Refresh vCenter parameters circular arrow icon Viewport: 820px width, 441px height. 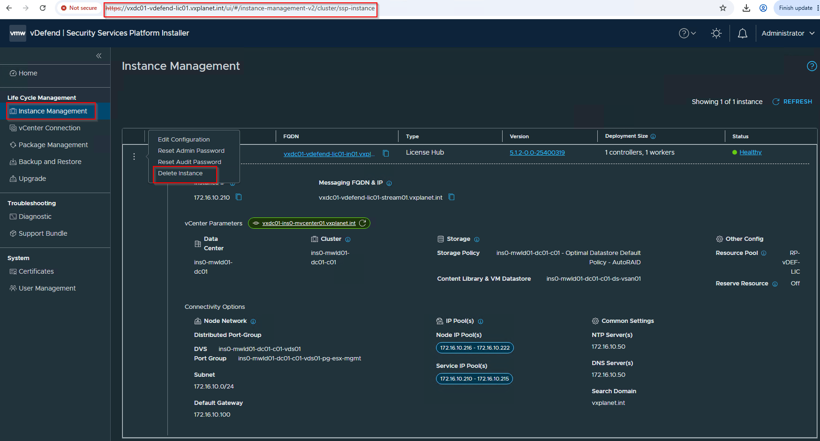click(x=362, y=223)
